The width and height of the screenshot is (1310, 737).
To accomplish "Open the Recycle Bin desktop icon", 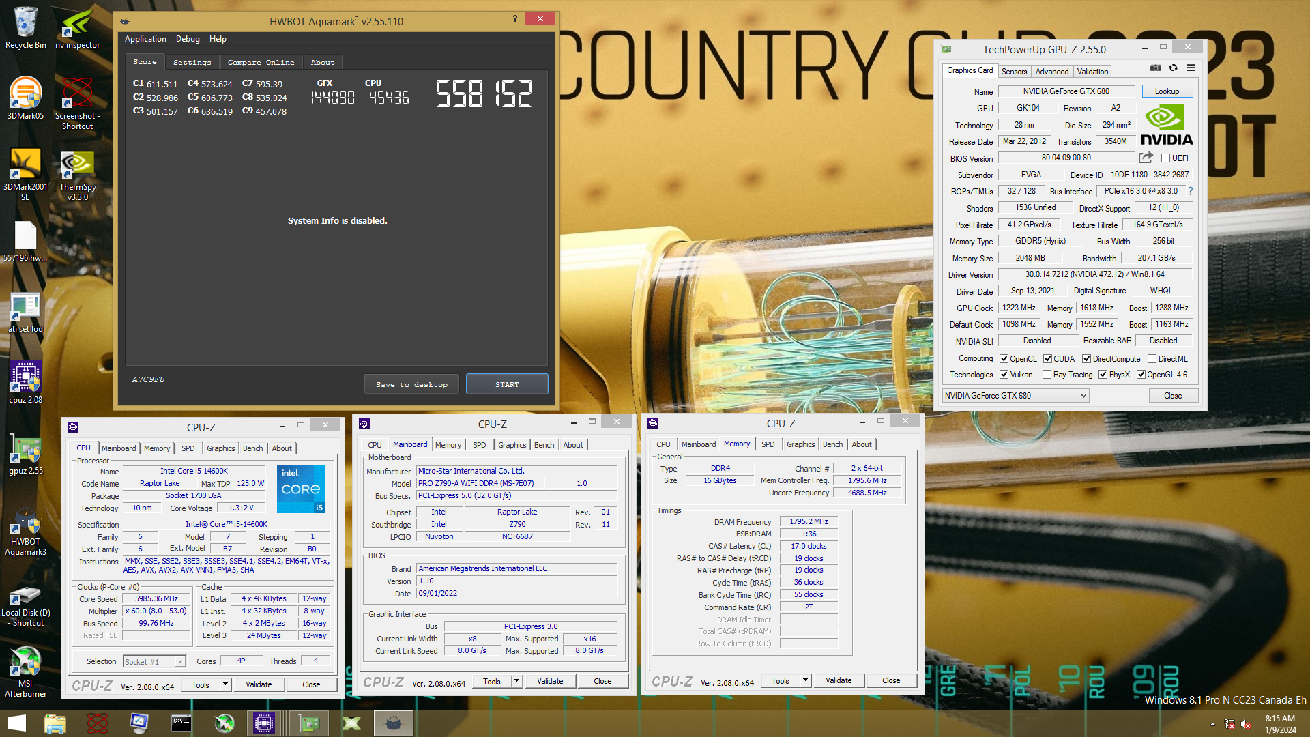I will click(x=26, y=27).
